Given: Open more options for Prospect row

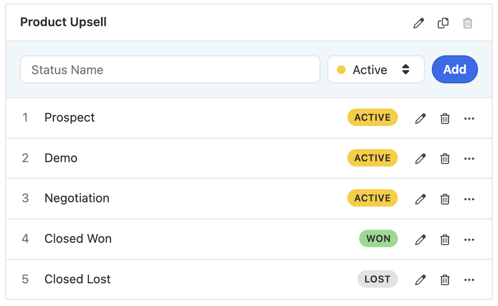Looking at the screenshot, I should 469,118.
